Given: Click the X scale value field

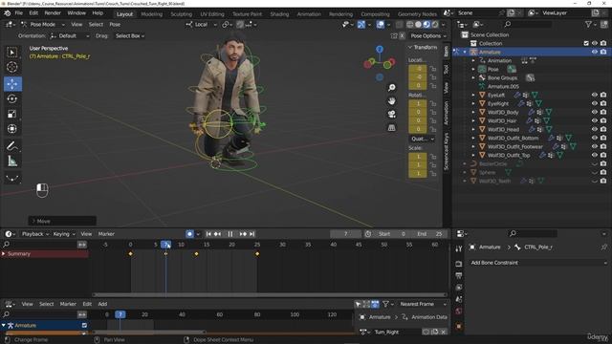Looking at the screenshot, I should coord(418,157).
